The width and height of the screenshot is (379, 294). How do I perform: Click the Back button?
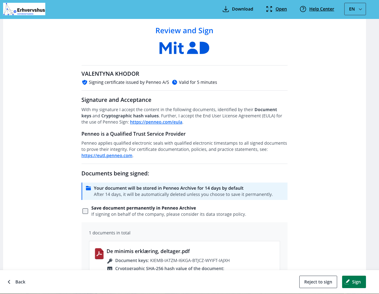16,282
